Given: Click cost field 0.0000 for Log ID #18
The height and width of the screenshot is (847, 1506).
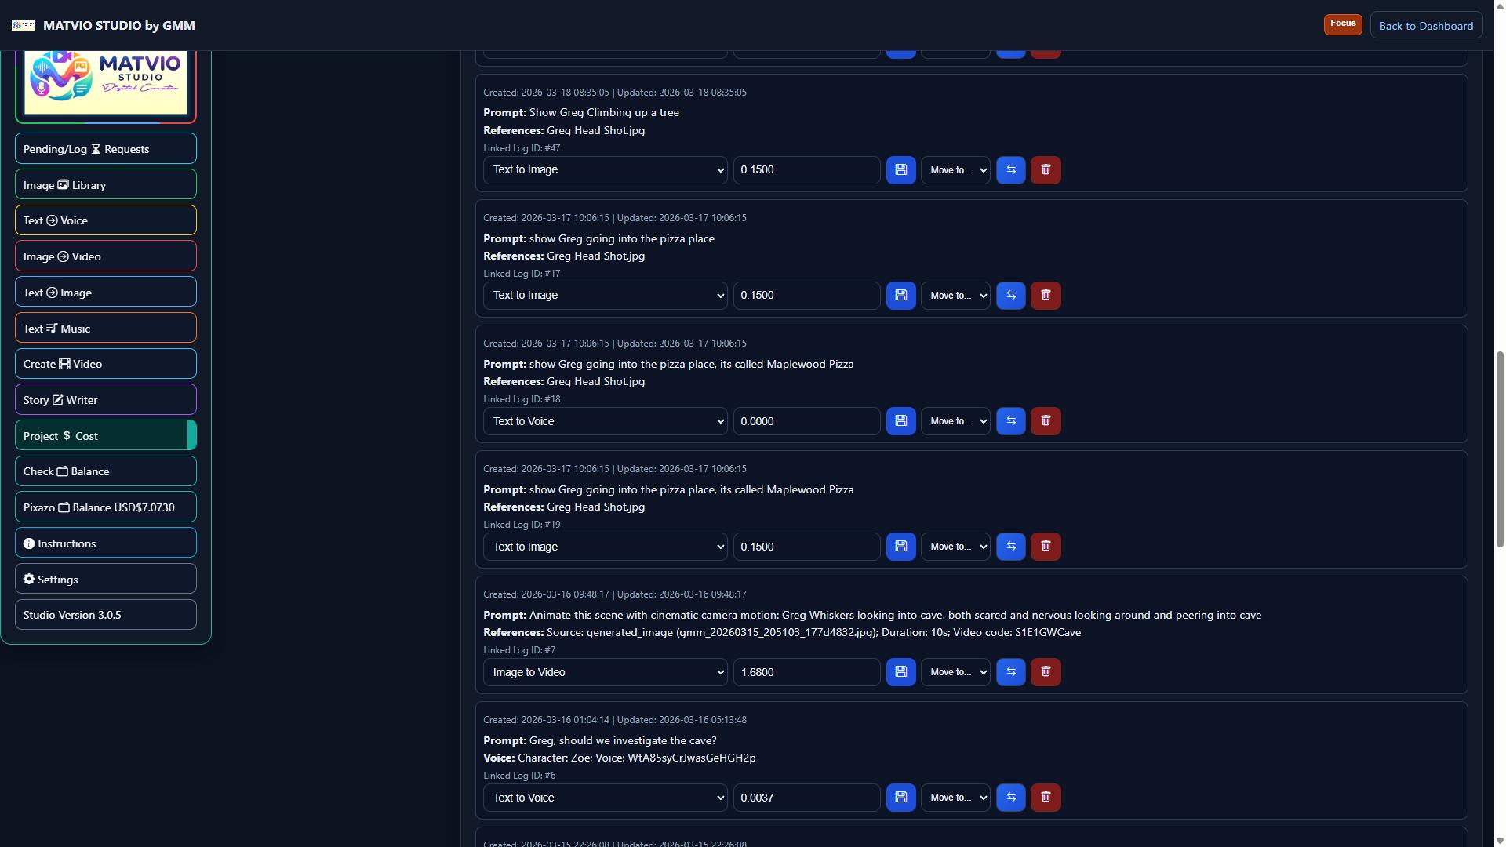Looking at the screenshot, I should [806, 421].
